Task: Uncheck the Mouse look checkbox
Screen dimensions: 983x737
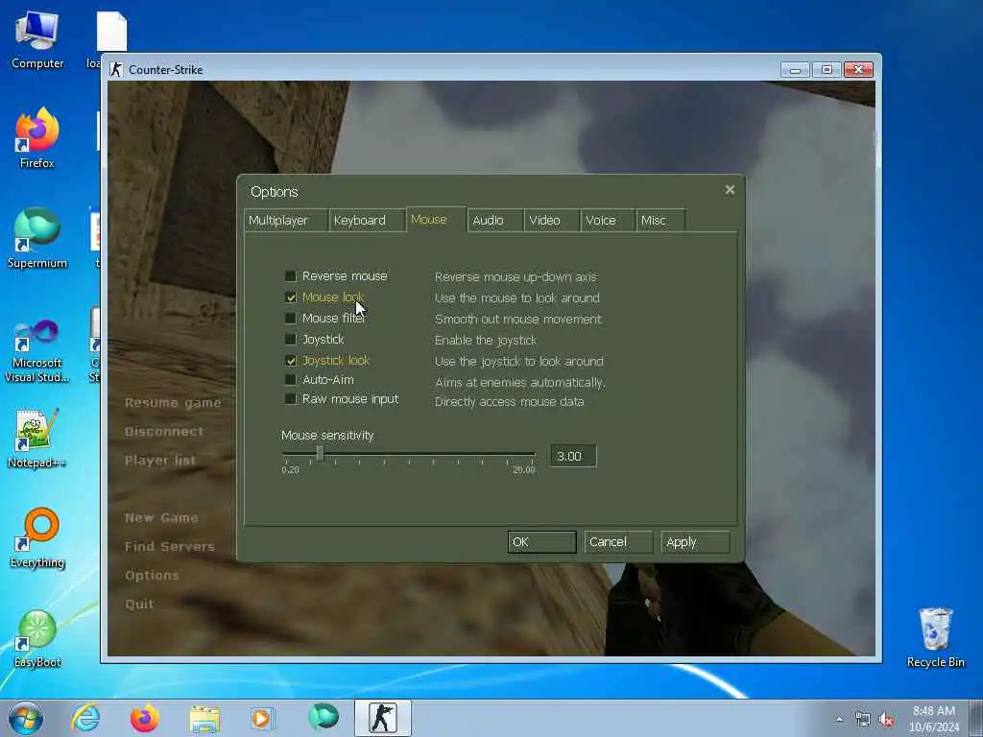Action: (290, 297)
